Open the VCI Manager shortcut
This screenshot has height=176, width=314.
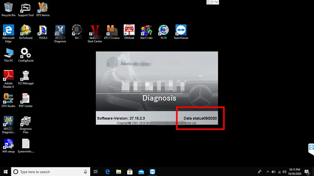[26, 77]
